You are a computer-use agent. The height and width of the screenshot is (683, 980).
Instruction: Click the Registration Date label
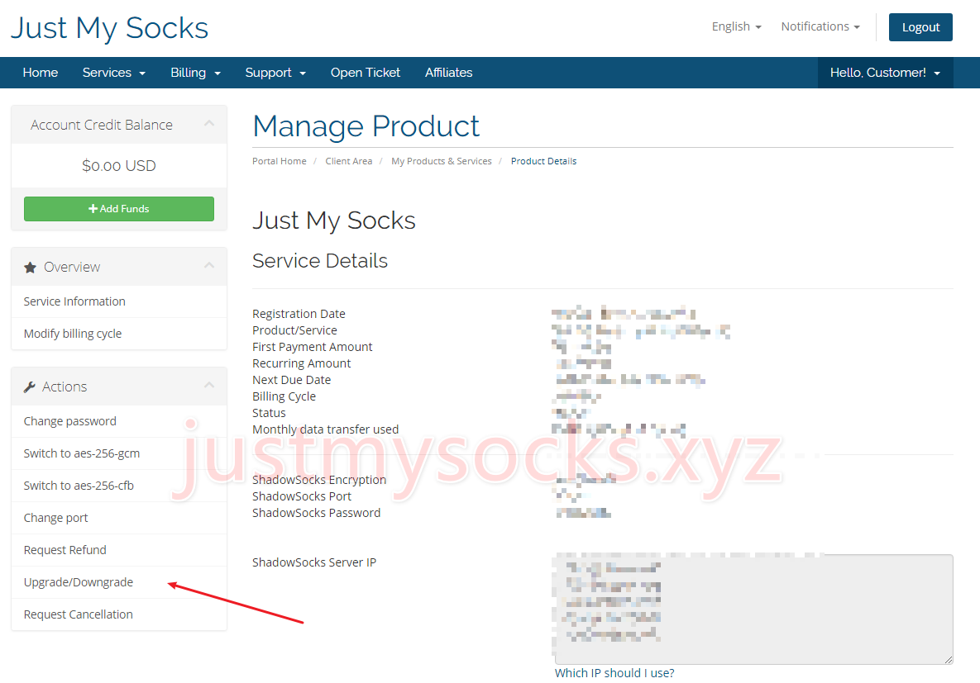(x=299, y=314)
